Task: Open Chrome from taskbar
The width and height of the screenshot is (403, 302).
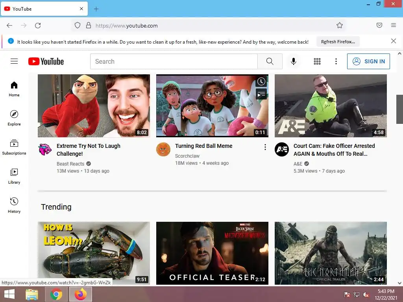Action: [x=56, y=294]
